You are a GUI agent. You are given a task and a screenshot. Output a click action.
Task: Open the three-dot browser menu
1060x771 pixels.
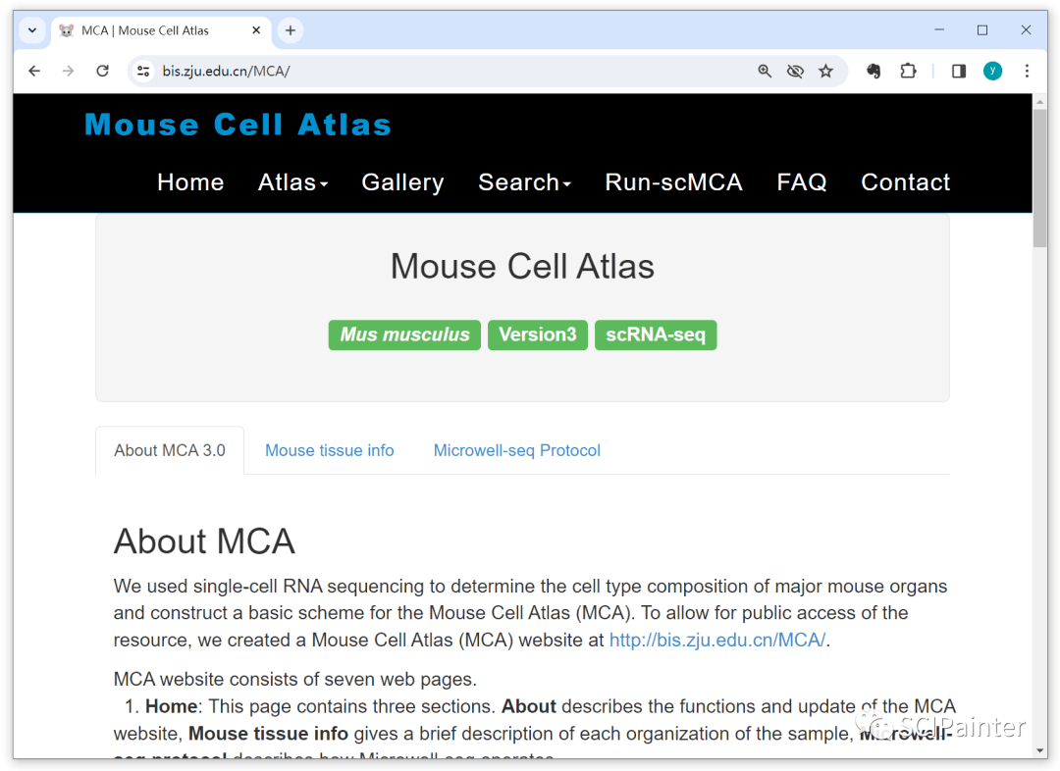click(x=1027, y=71)
